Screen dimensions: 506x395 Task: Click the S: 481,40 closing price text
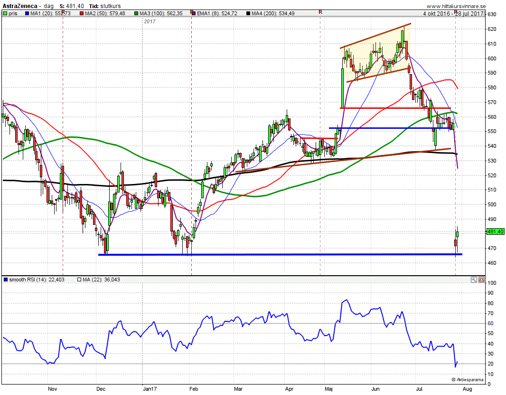pyautogui.click(x=72, y=6)
